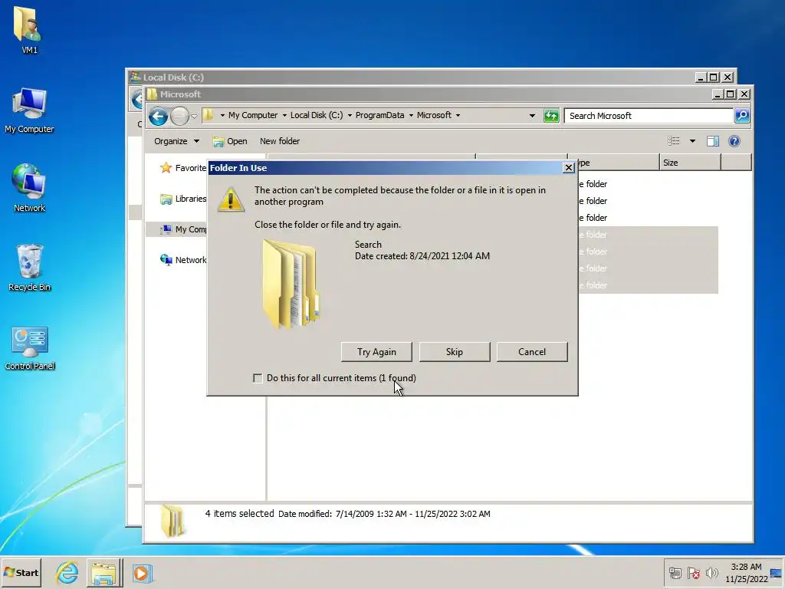This screenshot has height=589, width=785.
Task: Launch Internet Explorer from taskbar
Action: tap(67, 572)
